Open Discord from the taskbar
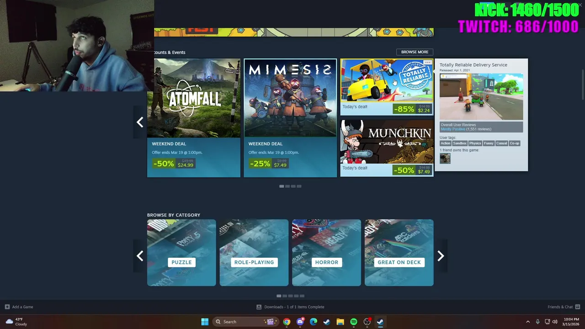Image resolution: width=585 pixels, height=329 pixels. [300, 322]
